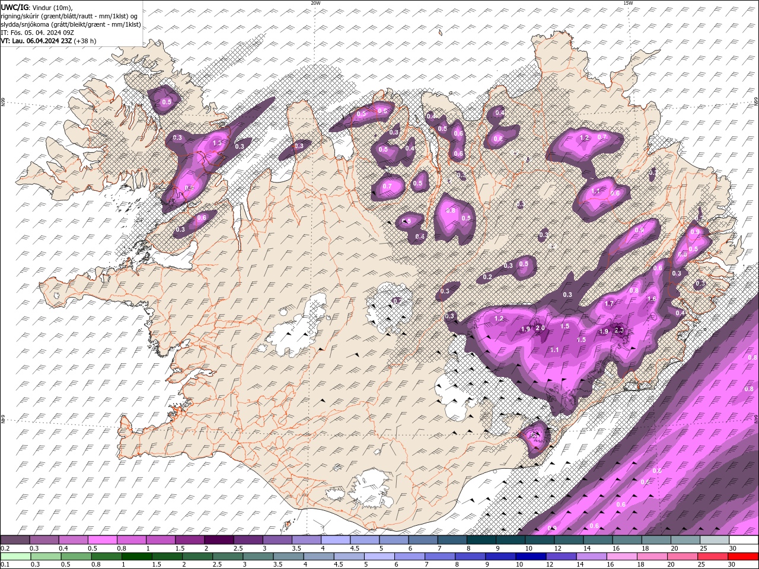This screenshot has height=569, width=759.
Task: Select the 'slydda/snjókoma' sleet and snow description line
Action: [x=71, y=24]
